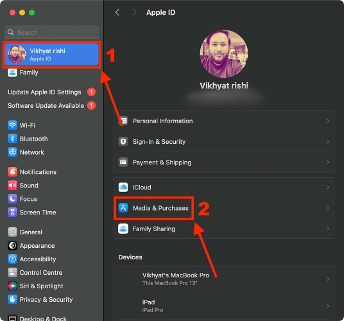This screenshot has width=344, height=321.
Task: Click the Siri & Spotlight icon
Action: [x=12, y=286]
